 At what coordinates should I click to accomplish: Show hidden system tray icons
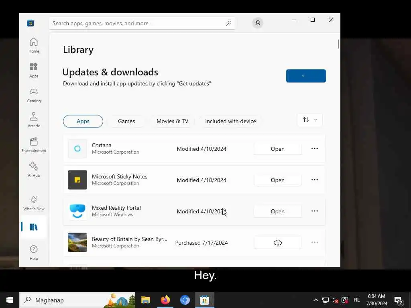tap(316, 300)
